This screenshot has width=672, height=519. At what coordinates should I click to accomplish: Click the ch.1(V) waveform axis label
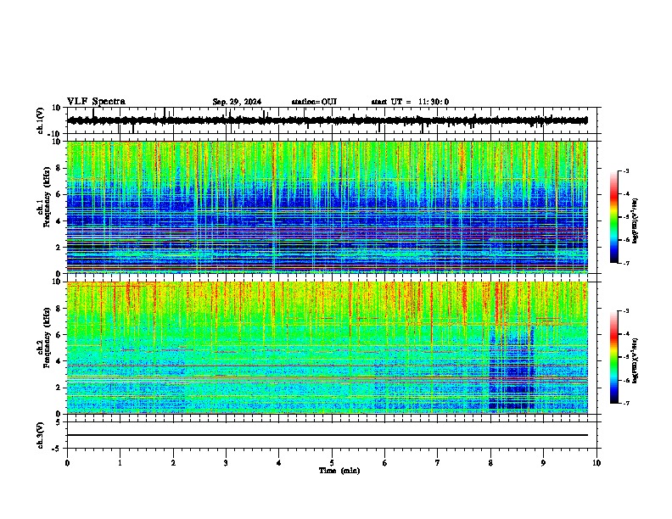click(41, 120)
